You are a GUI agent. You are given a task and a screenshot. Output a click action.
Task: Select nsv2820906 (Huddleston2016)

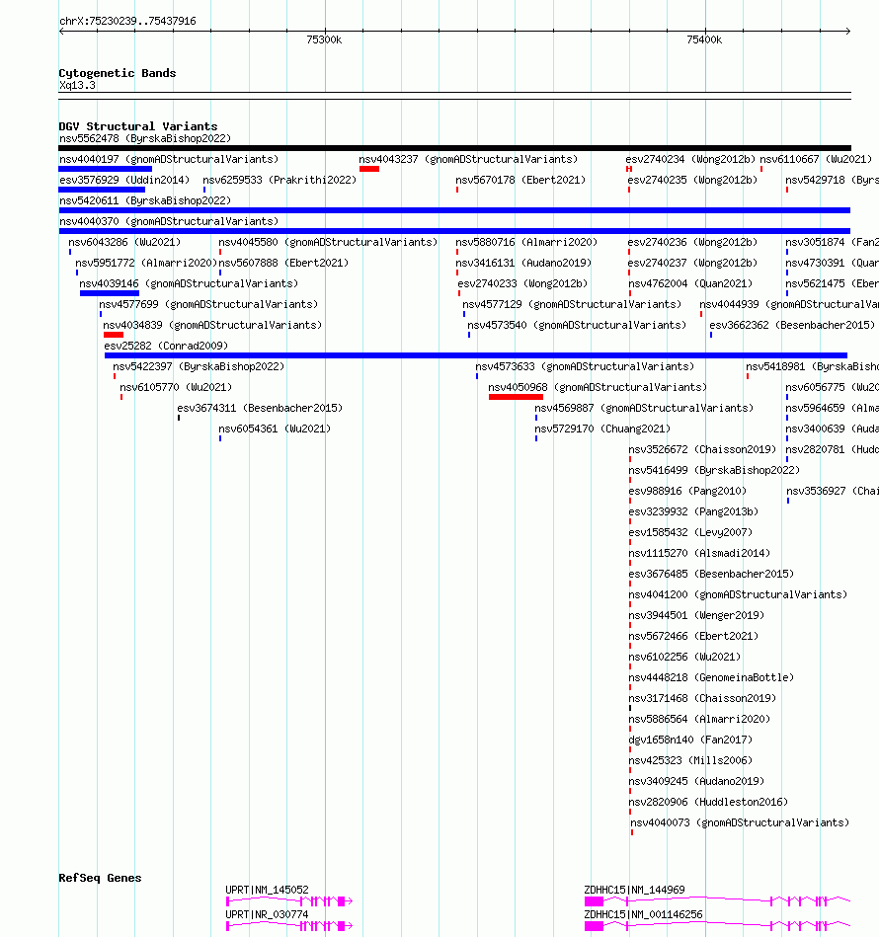(x=708, y=802)
